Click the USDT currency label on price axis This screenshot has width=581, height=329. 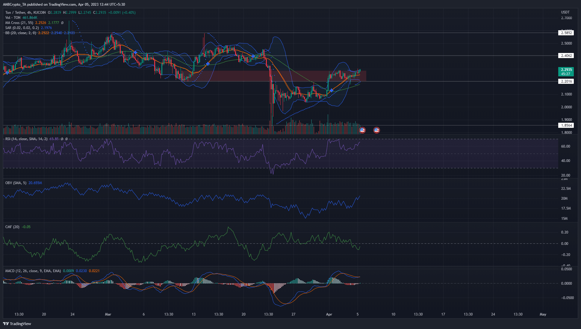pos(565,12)
